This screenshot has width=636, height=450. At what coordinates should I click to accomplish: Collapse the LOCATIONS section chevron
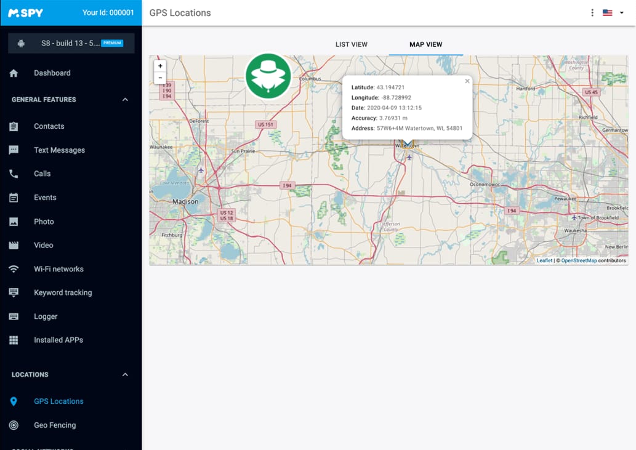tap(125, 374)
